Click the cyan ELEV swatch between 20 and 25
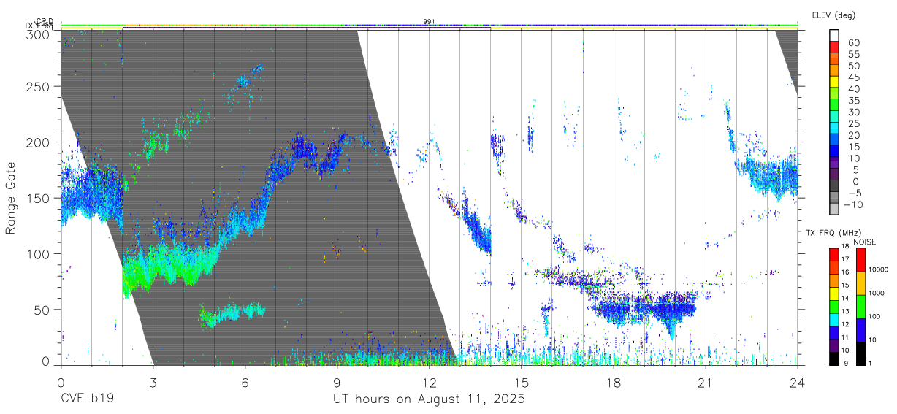This screenshot has height=414, width=897. [834, 129]
